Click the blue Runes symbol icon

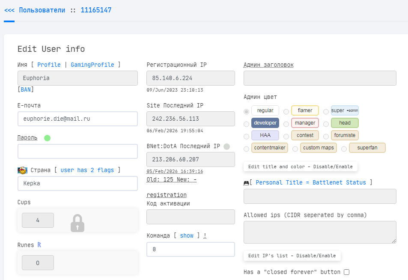pos(39,245)
